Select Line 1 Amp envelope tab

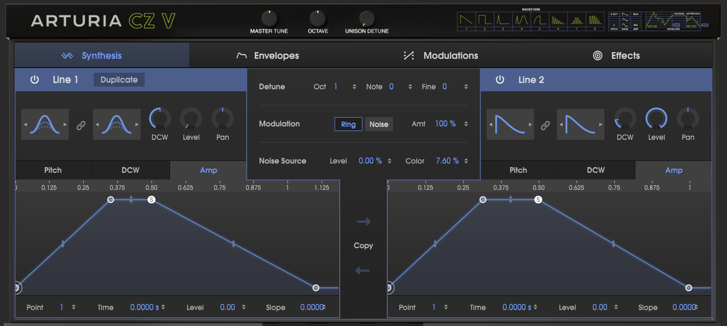[208, 170]
